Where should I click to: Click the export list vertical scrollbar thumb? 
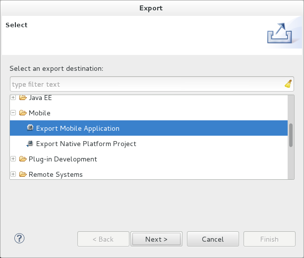click(291, 134)
